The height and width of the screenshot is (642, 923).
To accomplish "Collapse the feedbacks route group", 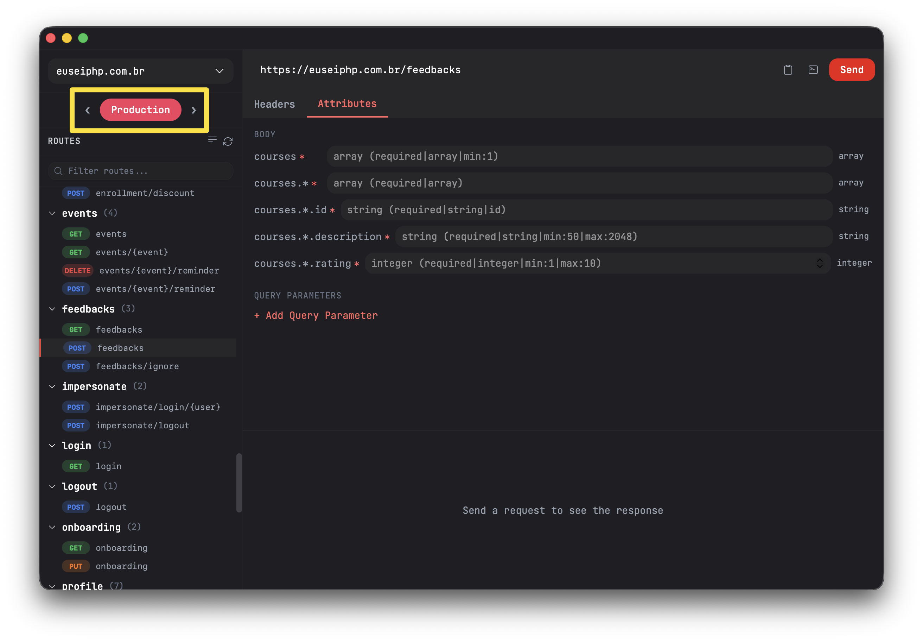I will pyautogui.click(x=52, y=309).
